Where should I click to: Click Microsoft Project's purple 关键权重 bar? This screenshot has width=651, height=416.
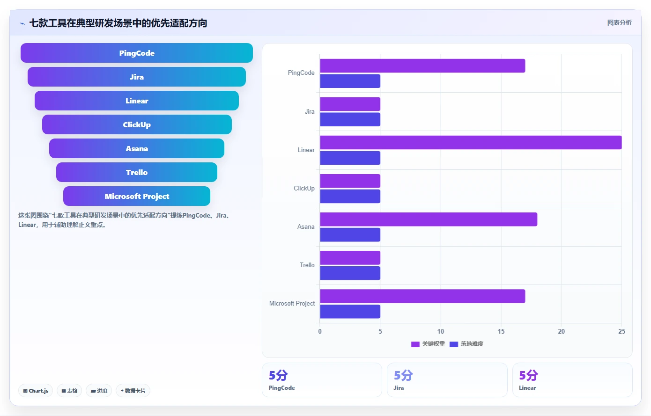422,296
